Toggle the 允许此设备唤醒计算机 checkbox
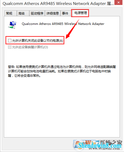This screenshot has width=124, height=152. coord(10,47)
